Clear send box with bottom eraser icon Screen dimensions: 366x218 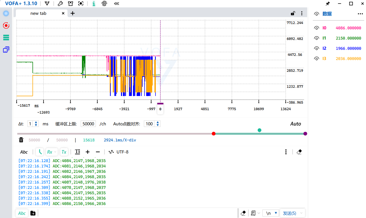[x=243, y=213]
